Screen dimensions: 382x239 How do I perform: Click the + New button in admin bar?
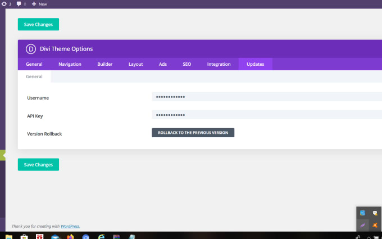pyautogui.click(x=39, y=4)
